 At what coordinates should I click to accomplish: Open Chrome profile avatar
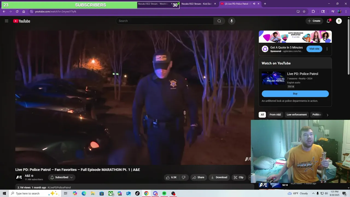coord(339,11)
